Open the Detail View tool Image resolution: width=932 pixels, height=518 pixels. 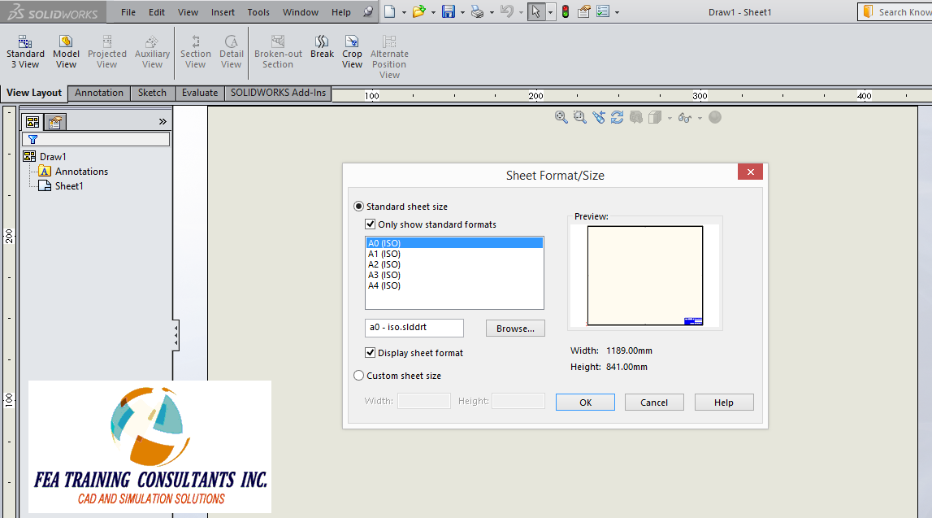(232, 52)
